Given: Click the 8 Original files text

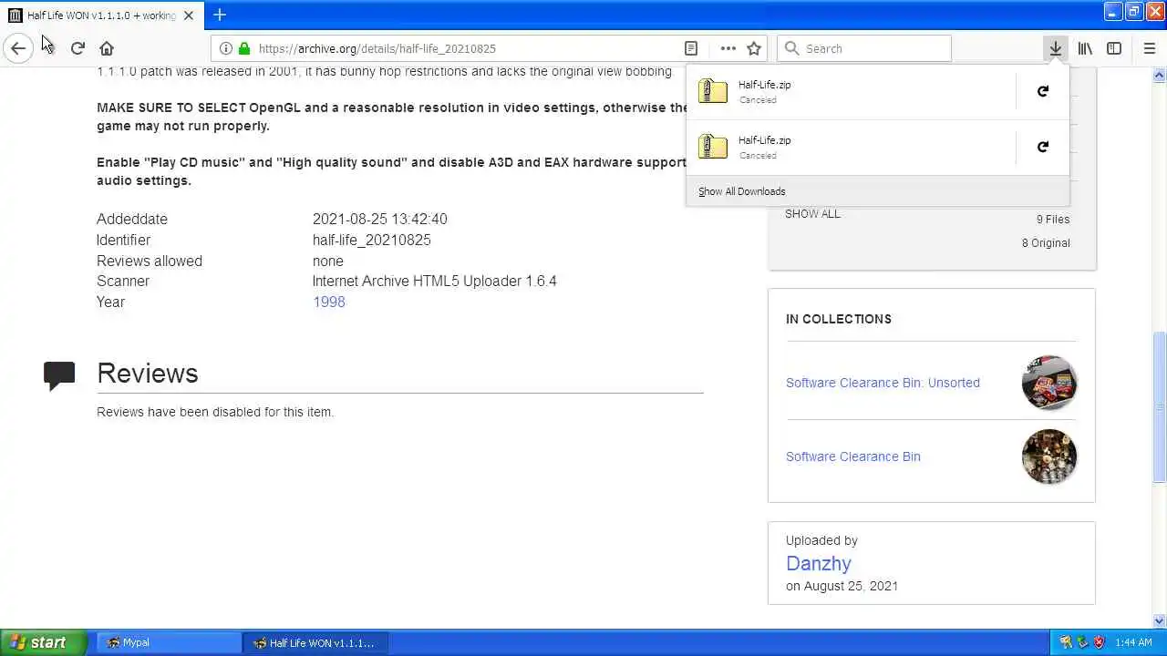Looking at the screenshot, I should (x=1046, y=243).
